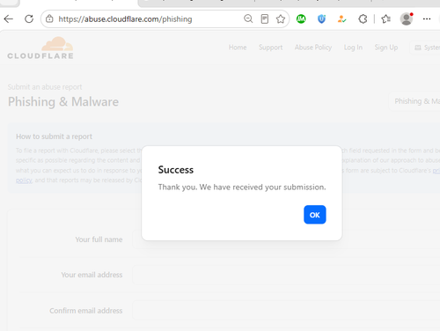Screen dimensions: 440x331
Task: Click the zoom out magnifier icon in address bar
Action: (248, 18)
